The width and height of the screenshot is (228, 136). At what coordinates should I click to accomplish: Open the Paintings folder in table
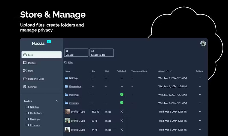74,95
